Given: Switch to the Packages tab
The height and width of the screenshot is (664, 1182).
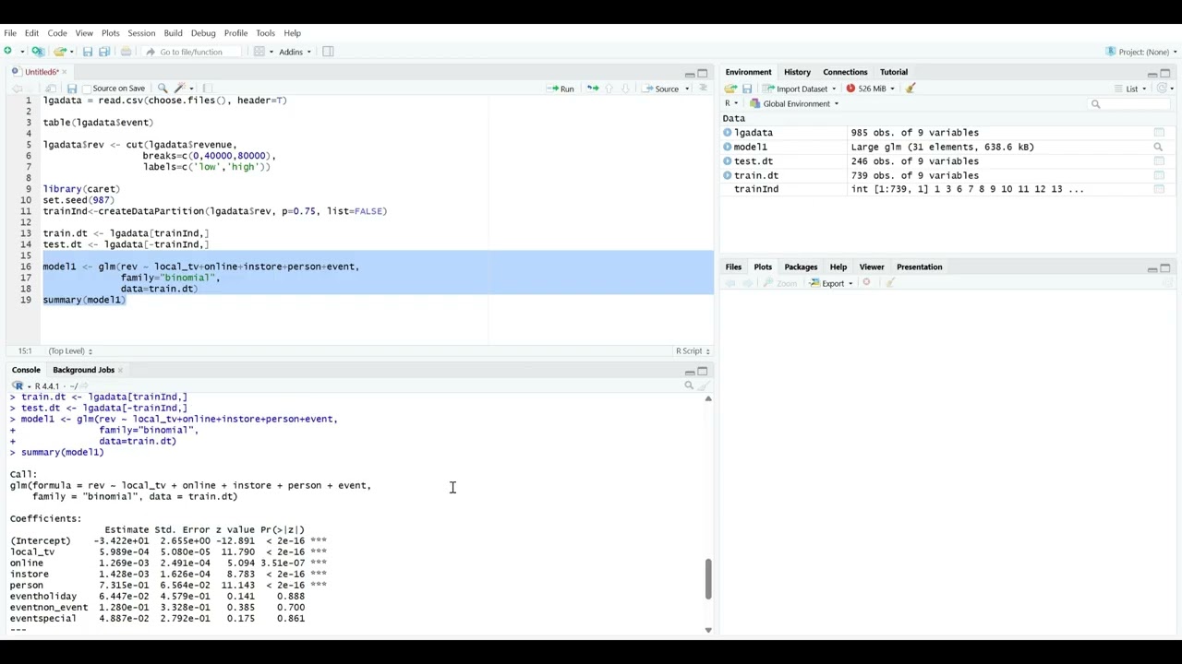Looking at the screenshot, I should click(801, 267).
